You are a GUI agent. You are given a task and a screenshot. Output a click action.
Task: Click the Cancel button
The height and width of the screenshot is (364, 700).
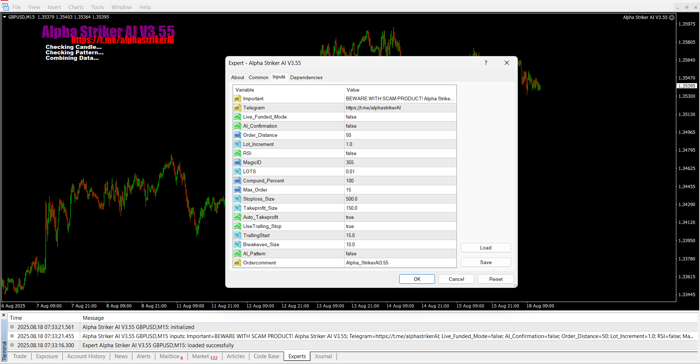click(456, 279)
